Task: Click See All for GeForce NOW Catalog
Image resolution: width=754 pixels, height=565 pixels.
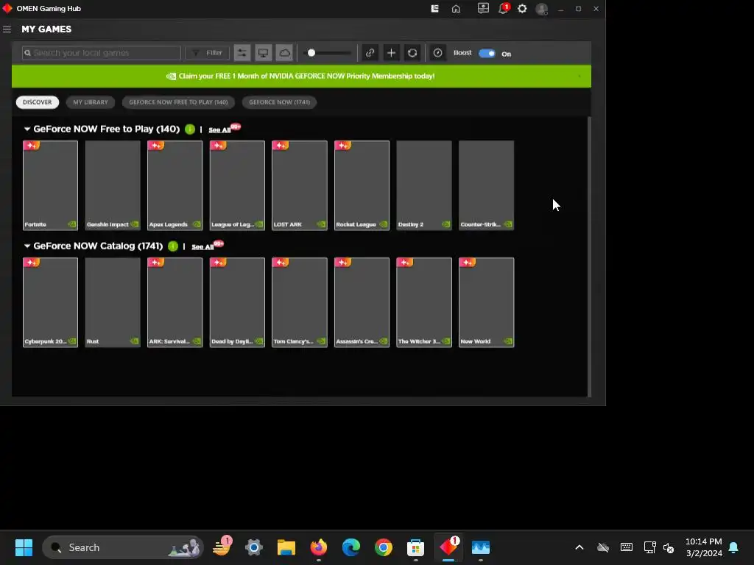Action: pyautogui.click(x=202, y=247)
